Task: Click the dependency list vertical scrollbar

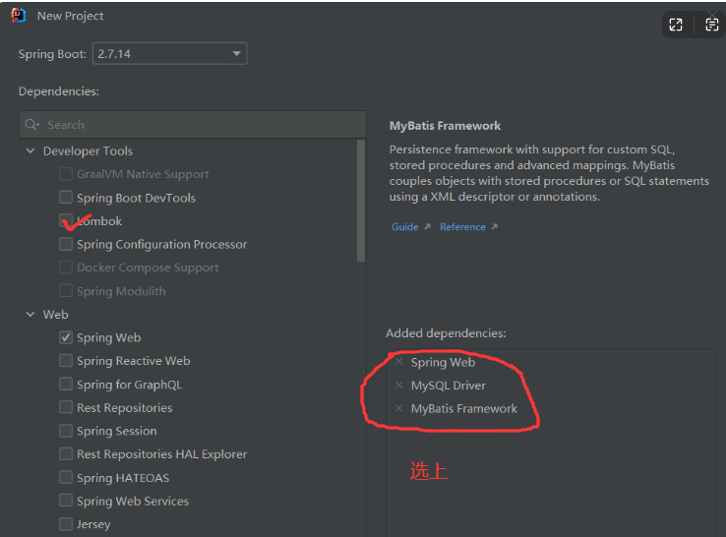Action: point(361,201)
